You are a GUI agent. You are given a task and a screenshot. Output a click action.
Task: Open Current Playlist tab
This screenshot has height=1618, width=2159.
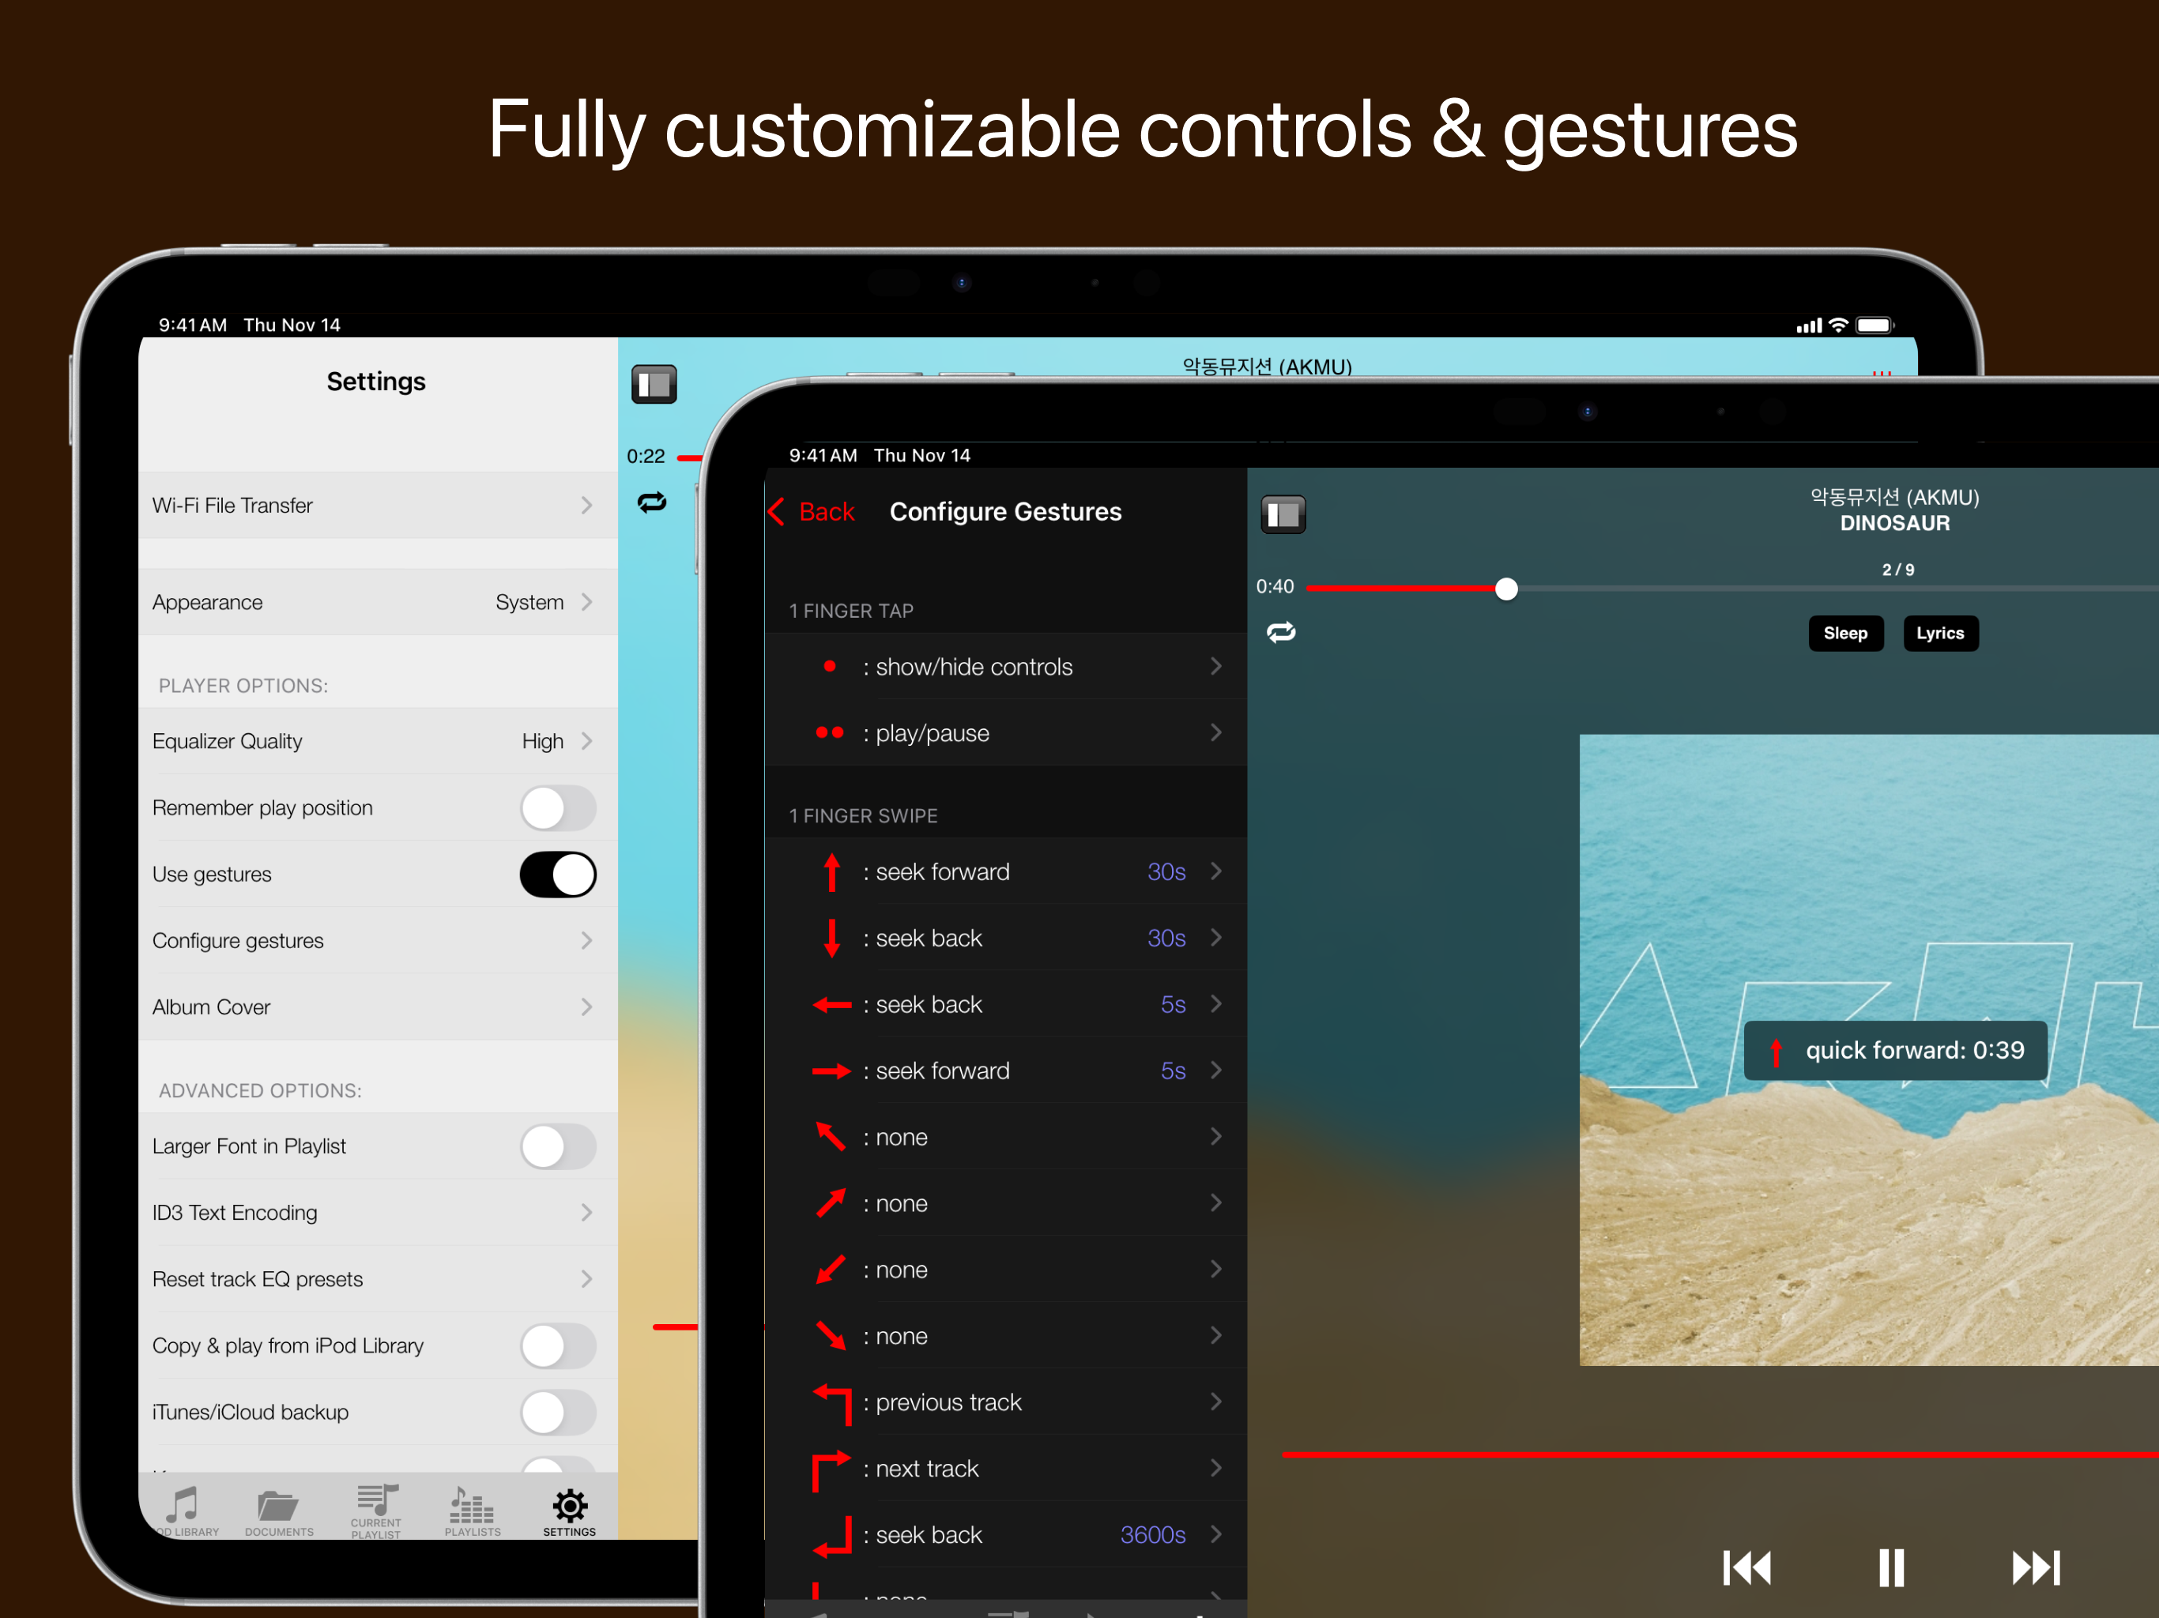pyautogui.click(x=376, y=1511)
